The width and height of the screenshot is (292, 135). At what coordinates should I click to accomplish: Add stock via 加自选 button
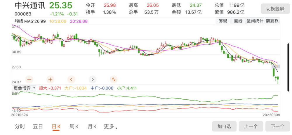pyautogui.click(x=224, y=127)
